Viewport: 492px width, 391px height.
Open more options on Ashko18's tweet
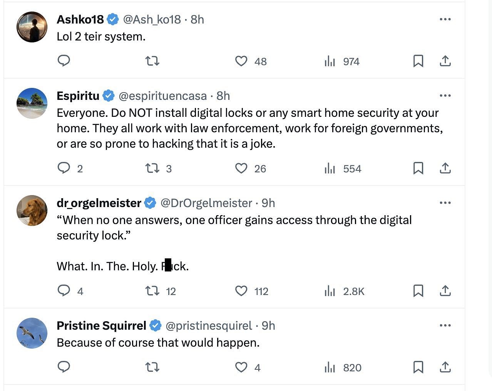tap(445, 19)
